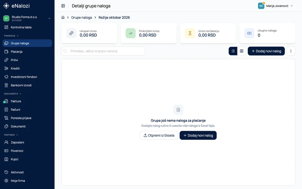
Task: Open Moja firma settings in sidebar
Action: [27, 181]
